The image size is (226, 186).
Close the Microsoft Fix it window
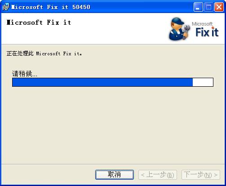click(219, 7)
